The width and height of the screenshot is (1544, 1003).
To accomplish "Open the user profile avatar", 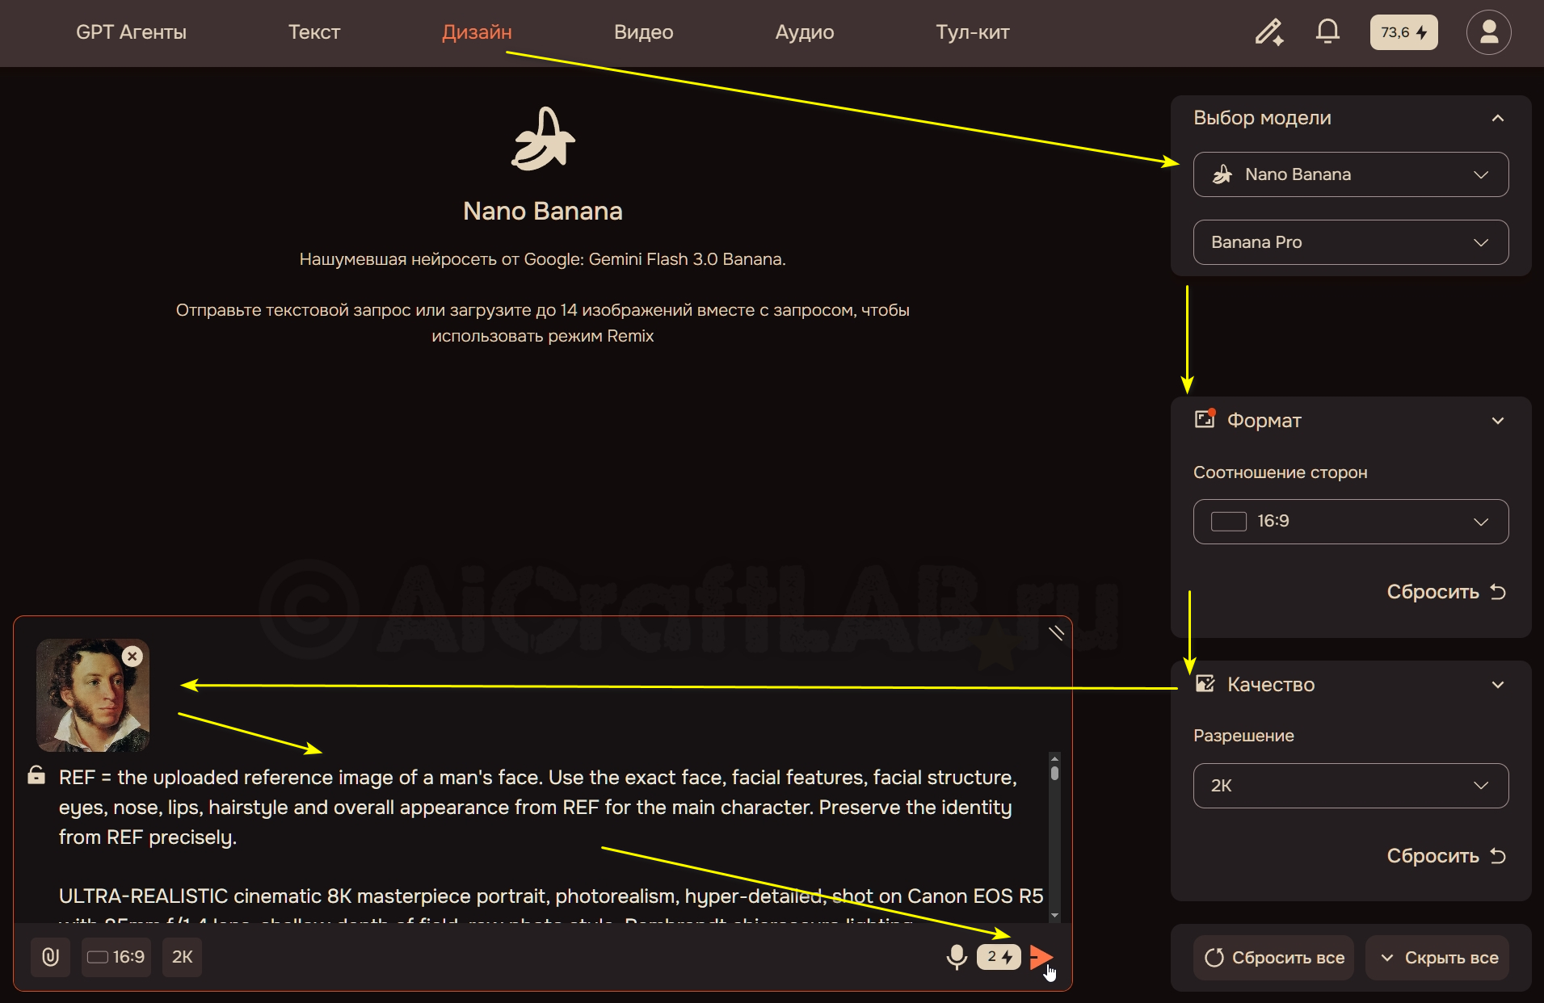I will (1488, 32).
